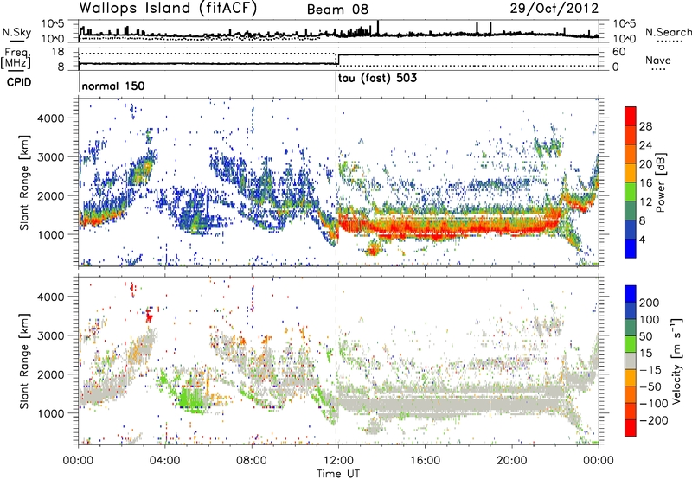Screen dimensions: 692x479
Task: Click the date '29/Oct/2012'
Action: [554, 9]
